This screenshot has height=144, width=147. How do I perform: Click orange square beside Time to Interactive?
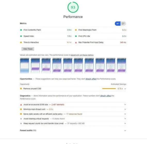point(21,42)
